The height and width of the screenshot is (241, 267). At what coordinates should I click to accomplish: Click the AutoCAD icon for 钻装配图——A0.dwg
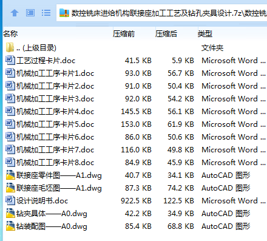coord(10,226)
